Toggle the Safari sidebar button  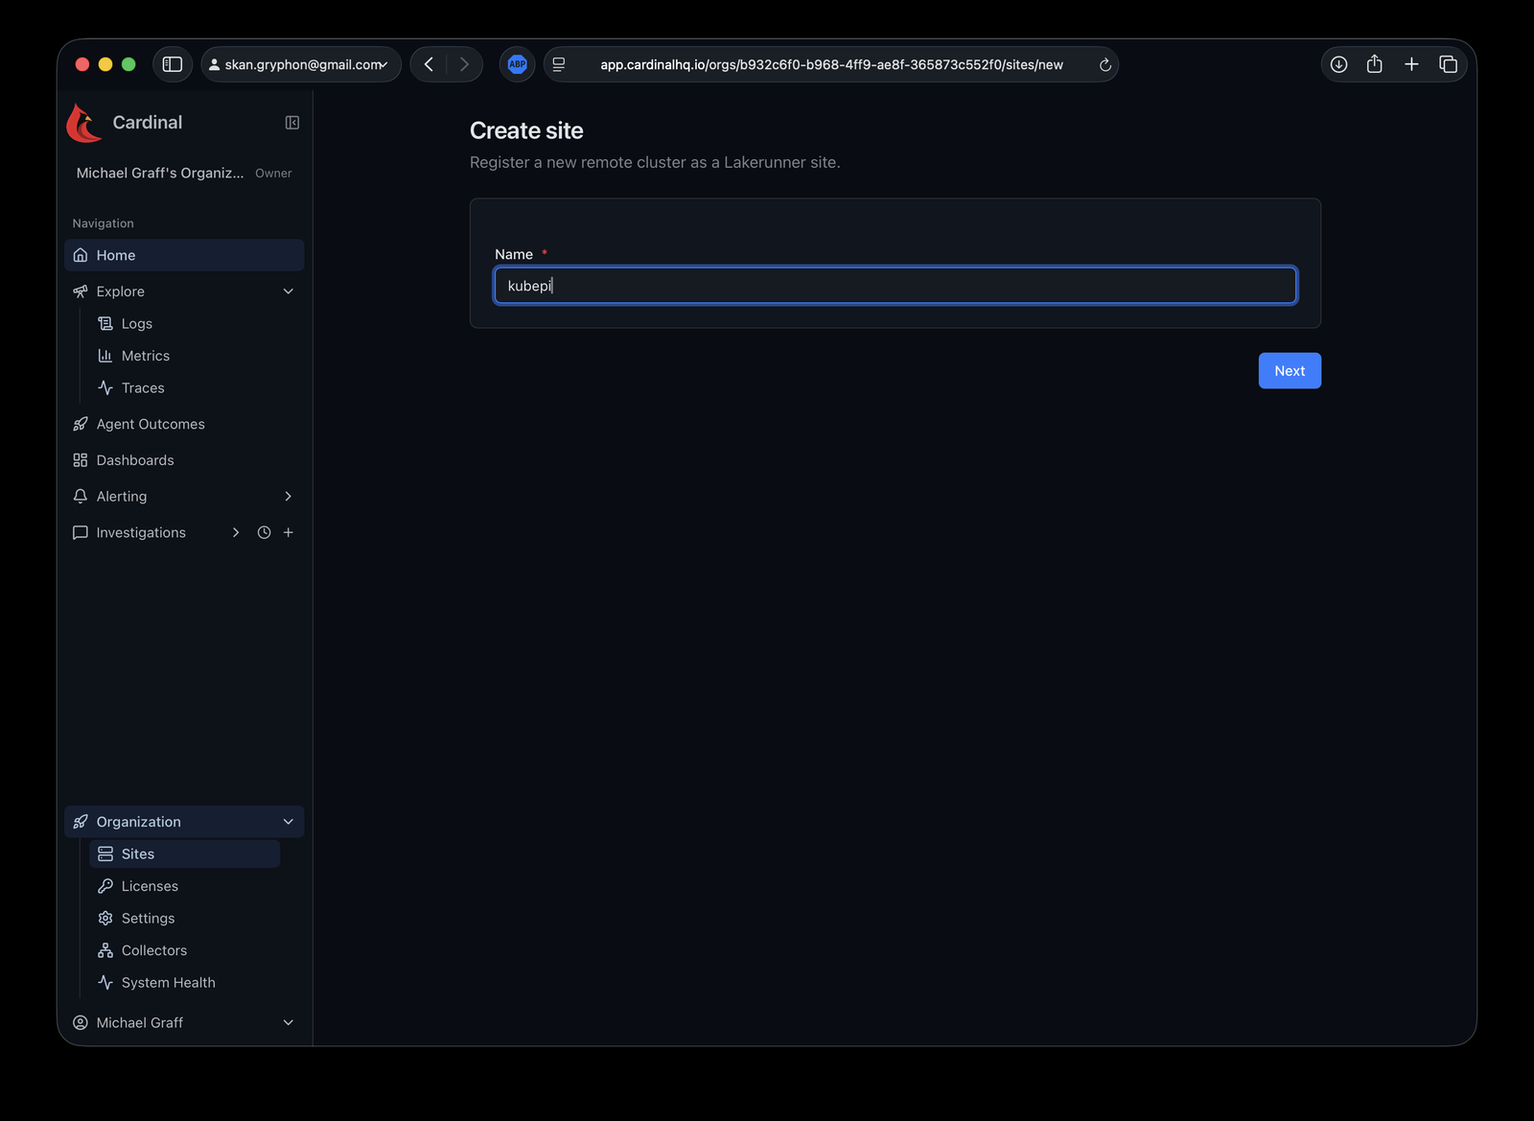pyautogui.click(x=173, y=64)
